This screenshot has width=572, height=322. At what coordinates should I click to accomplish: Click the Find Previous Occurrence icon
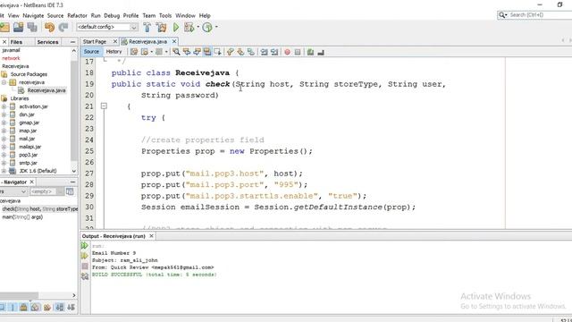187,52
